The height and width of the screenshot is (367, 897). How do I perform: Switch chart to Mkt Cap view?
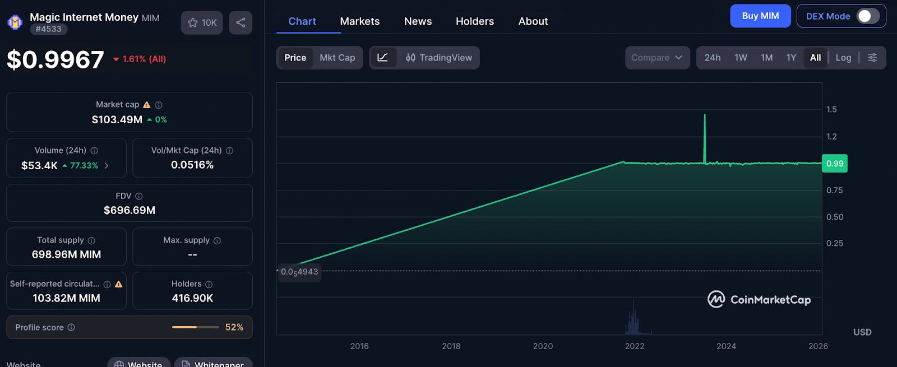[x=337, y=58]
